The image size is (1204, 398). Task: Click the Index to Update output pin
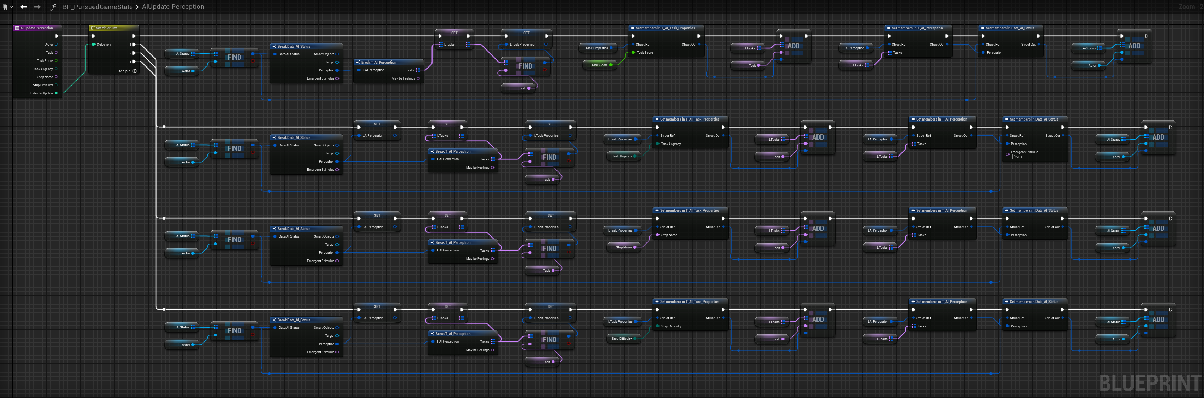pos(57,93)
